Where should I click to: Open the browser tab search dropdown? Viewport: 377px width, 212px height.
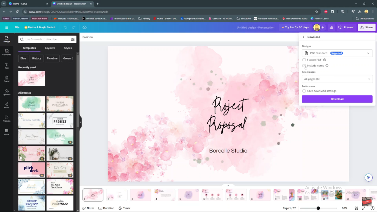point(4,4)
